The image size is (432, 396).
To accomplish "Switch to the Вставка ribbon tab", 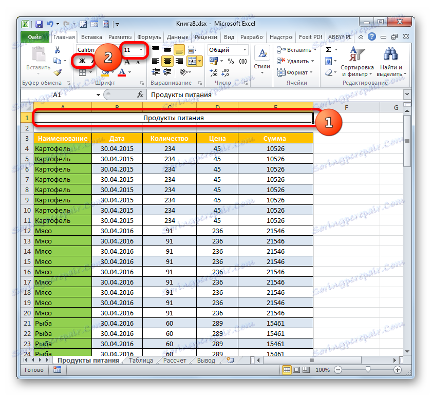I will tap(91, 37).
